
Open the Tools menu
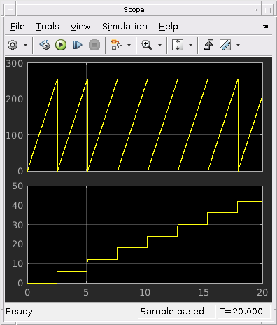tap(48, 27)
